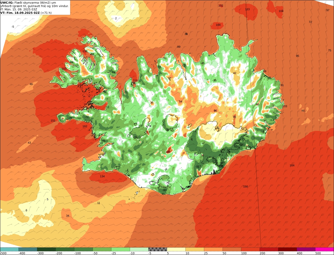Click the '162' flux value on map
Viewport: 334px width, 255px height.
pyautogui.click(x=85, y=126)
